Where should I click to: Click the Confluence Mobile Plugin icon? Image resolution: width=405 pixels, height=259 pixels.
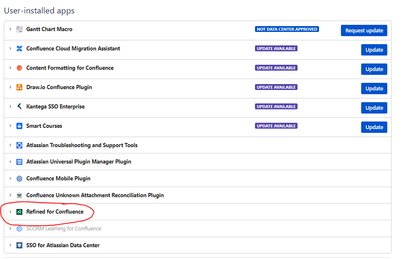point(19,178)
